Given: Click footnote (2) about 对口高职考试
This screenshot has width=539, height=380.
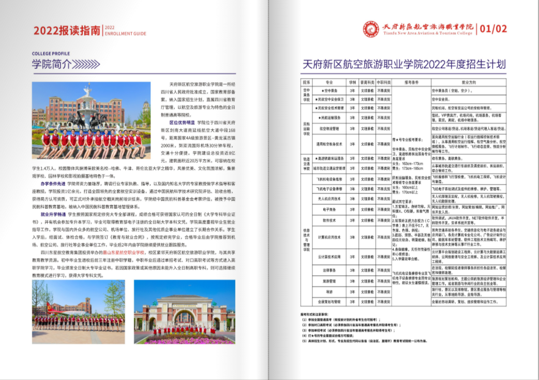Looking at the screenshot, I should point(351,325).
